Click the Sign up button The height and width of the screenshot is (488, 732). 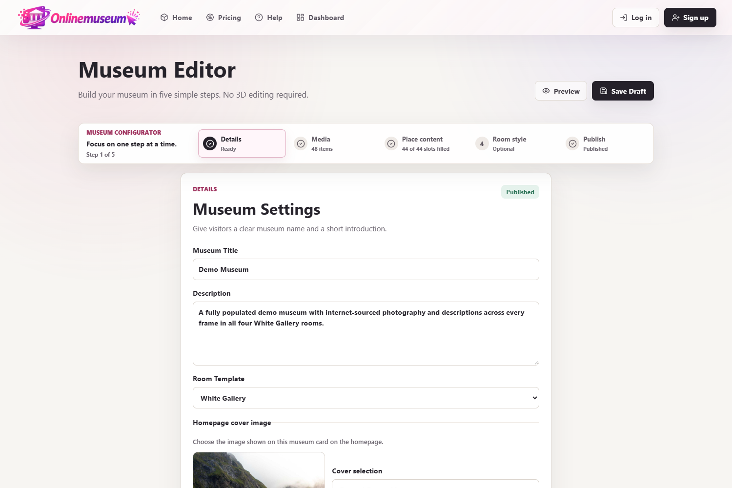(690, 18)
